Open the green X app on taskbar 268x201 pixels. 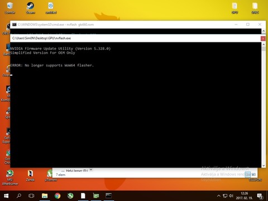(x=70, y=196)
